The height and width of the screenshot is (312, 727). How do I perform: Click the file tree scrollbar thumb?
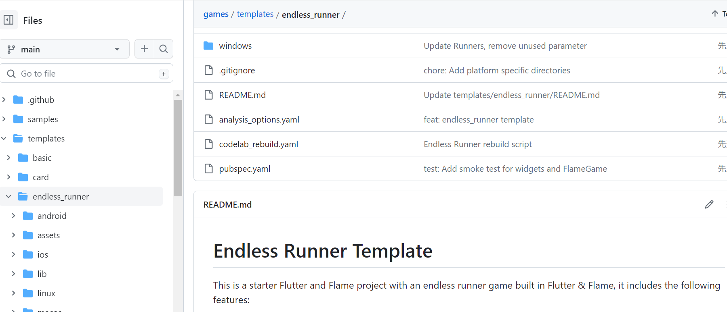[x=178, y=148]
